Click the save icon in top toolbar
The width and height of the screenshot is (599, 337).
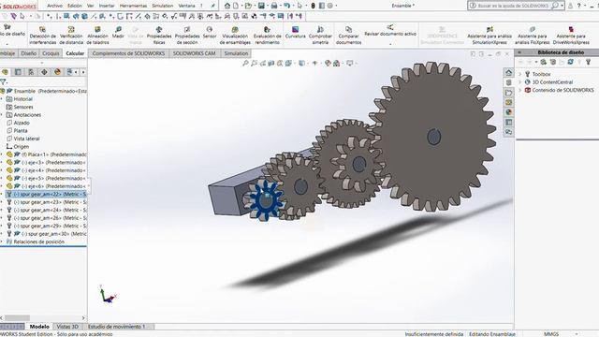coord(261,6)
